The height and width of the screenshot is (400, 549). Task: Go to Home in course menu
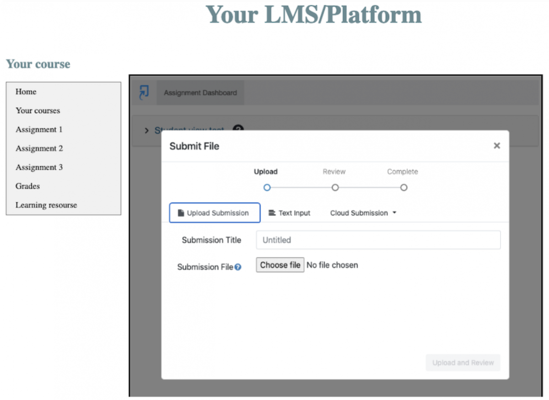(26, 92)
